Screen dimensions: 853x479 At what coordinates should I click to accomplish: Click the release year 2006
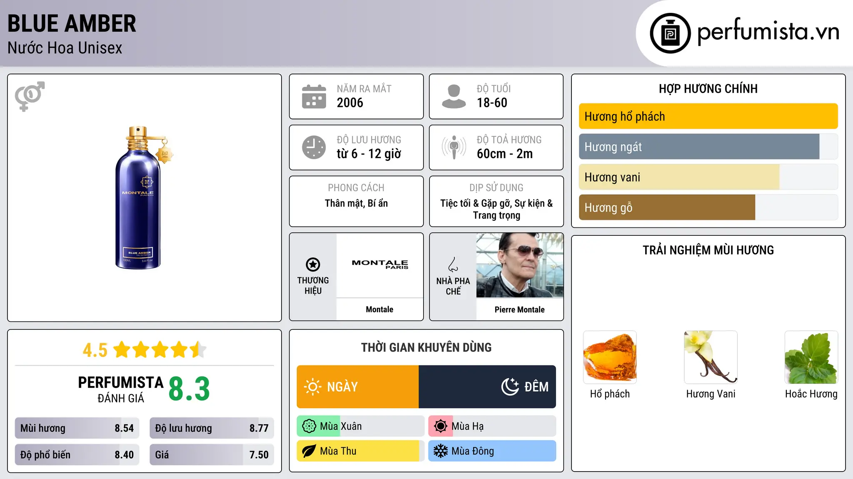click(x=350, y=103)
